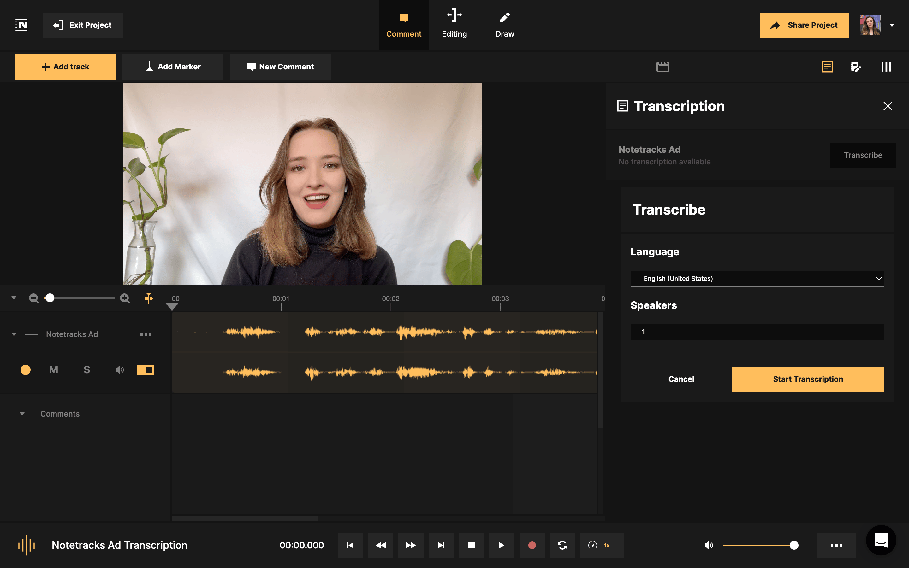Open the Transcription panel icon
Screen dimensions: 909x568
pos(827,67)
